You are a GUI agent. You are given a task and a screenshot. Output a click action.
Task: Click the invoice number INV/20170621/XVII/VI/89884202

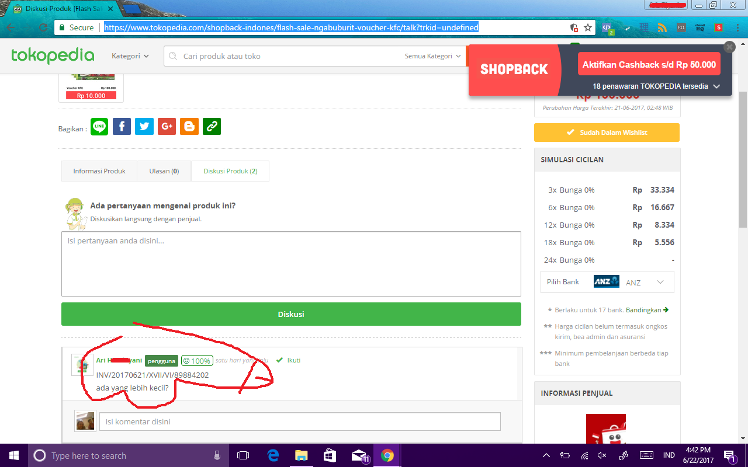(x=153, y=375)
